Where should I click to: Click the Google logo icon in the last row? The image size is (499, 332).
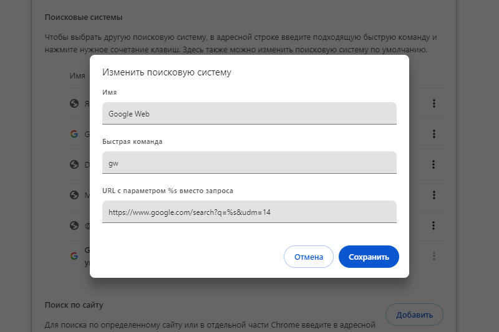[x=74, y=255]
